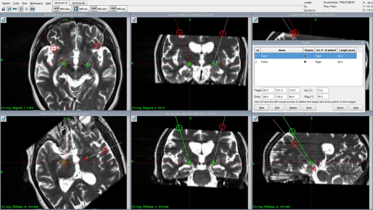Click red entry marker for Path1 in Axial view
This screenshot has width=373, height=210.
[x=54, y=48]
